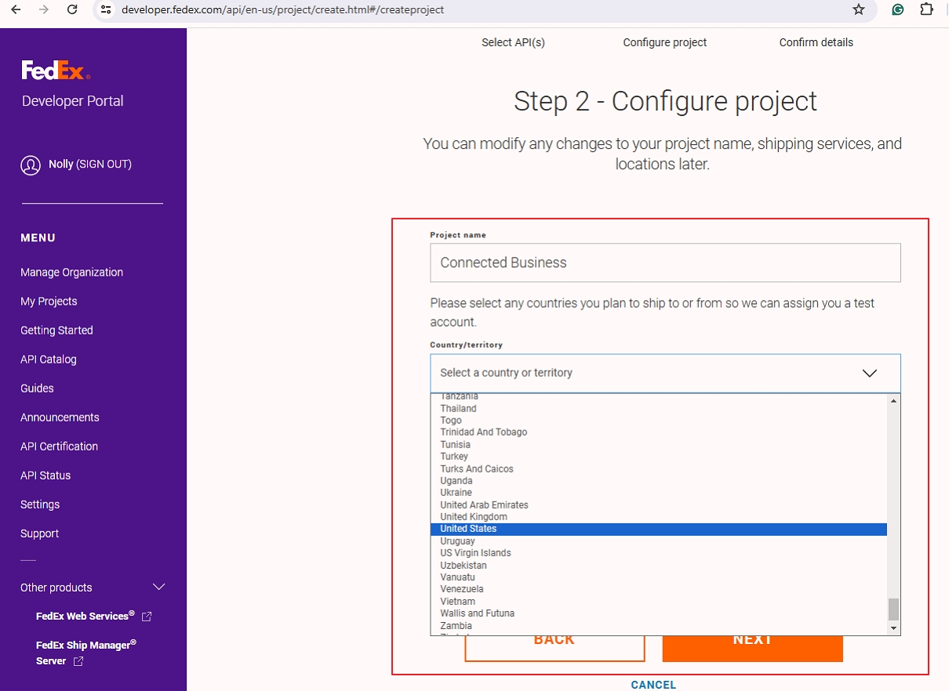Click the browser forward arrow
Screen dimensions: 949x691
(x=44, y=9)
